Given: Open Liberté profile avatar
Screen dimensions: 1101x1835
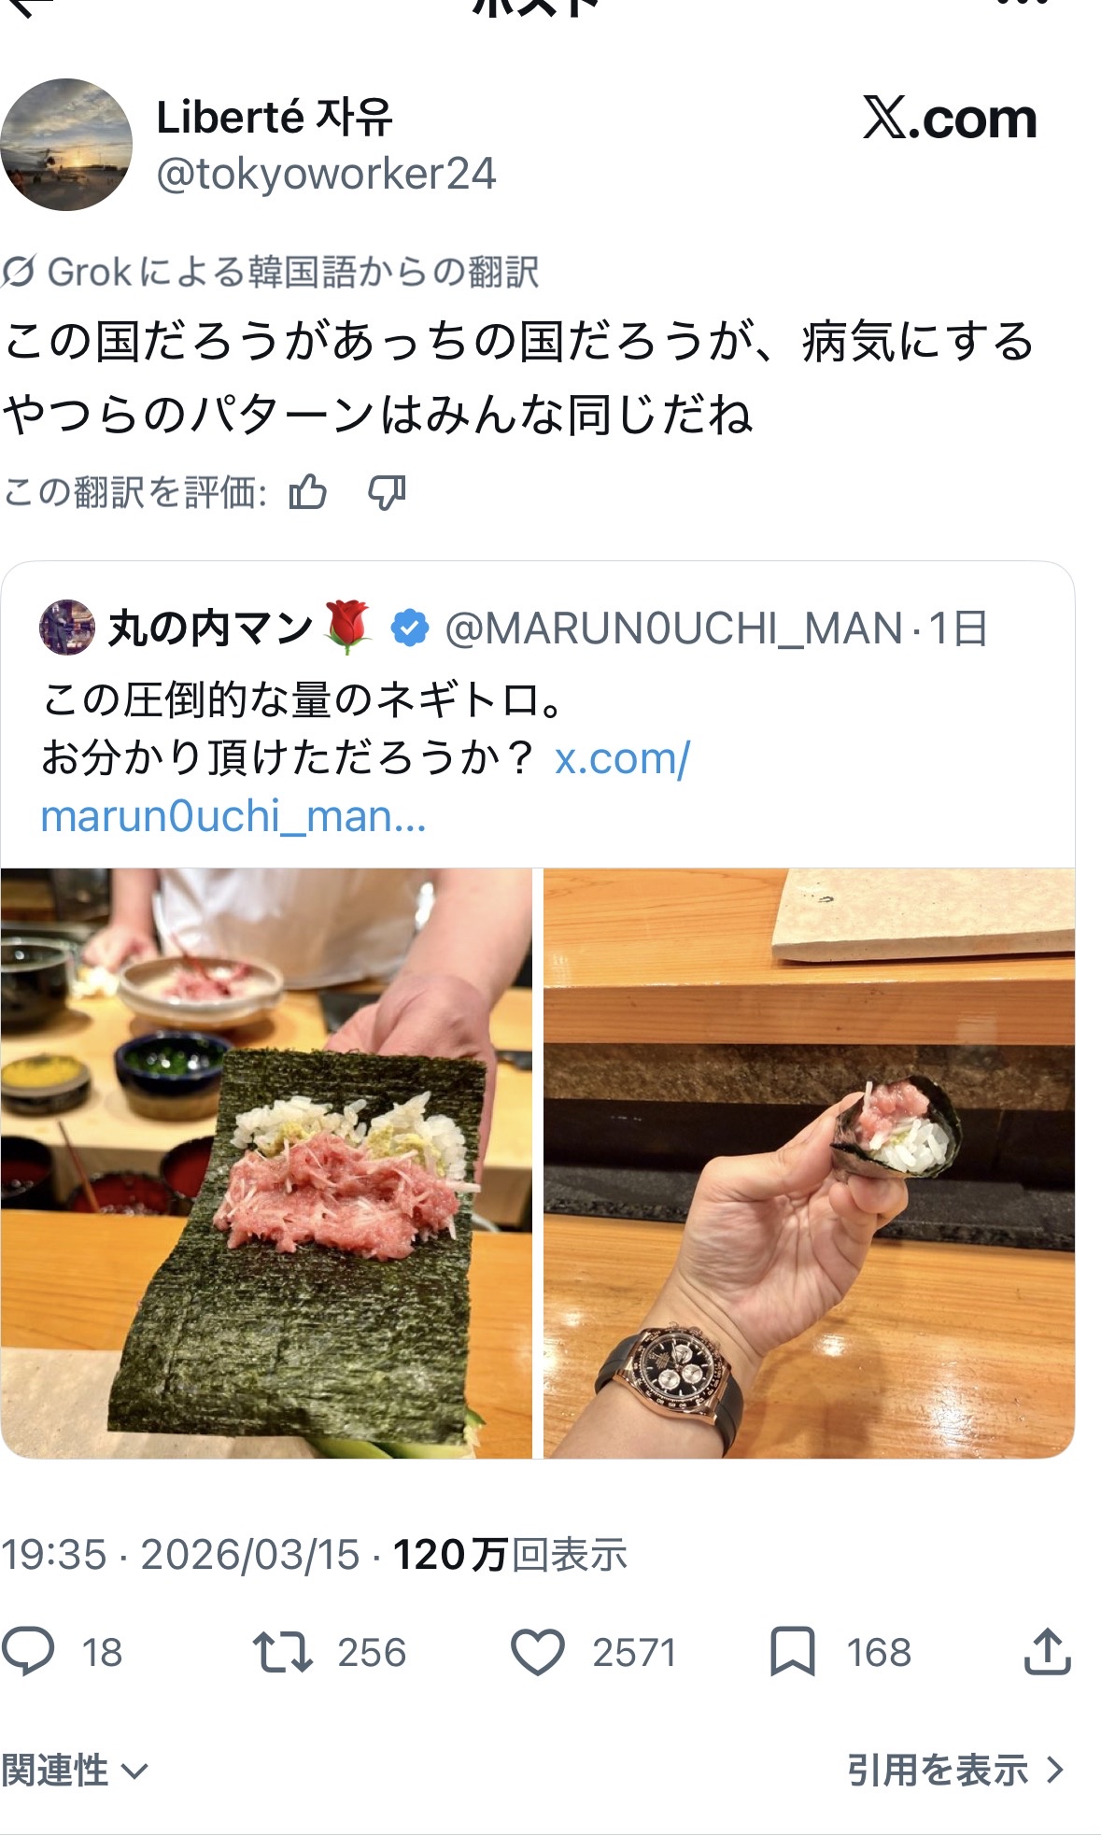Looking at the screenshot, I should click(65, 145).
